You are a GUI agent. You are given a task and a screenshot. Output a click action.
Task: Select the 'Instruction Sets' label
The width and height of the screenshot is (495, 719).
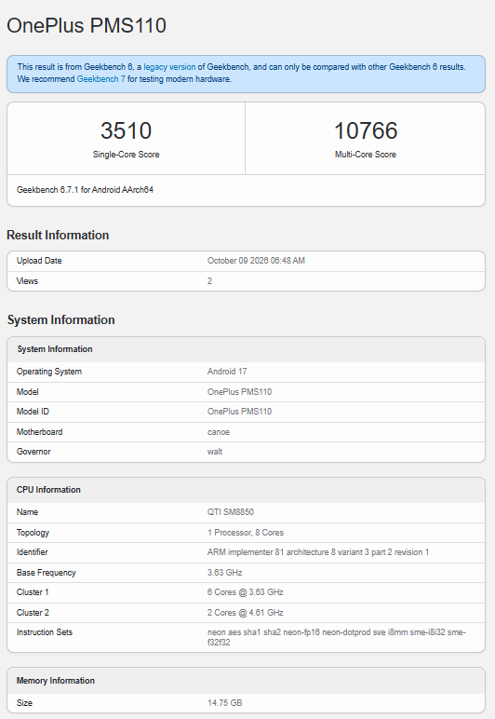click(x=45, y=632)
